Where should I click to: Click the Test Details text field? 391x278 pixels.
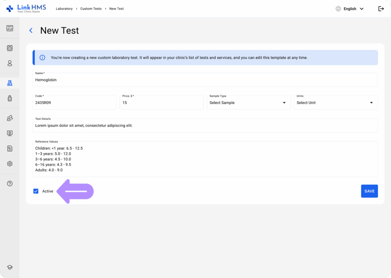pyautogui.click(x=205, y=125)
